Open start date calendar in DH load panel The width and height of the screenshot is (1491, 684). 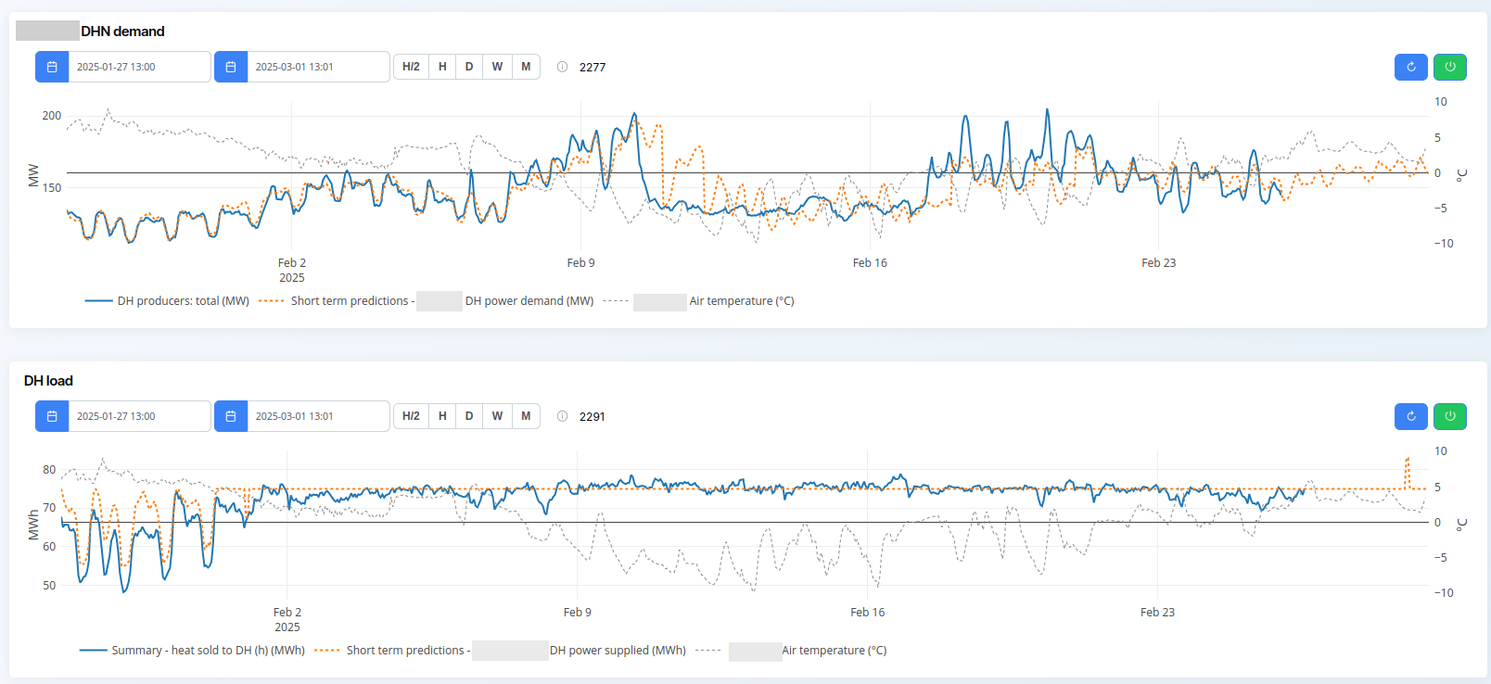click(52, 416)
